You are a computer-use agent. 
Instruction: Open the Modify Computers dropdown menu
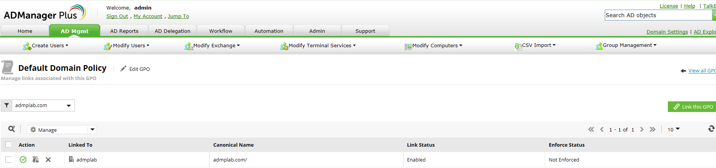tap(437, 45)
